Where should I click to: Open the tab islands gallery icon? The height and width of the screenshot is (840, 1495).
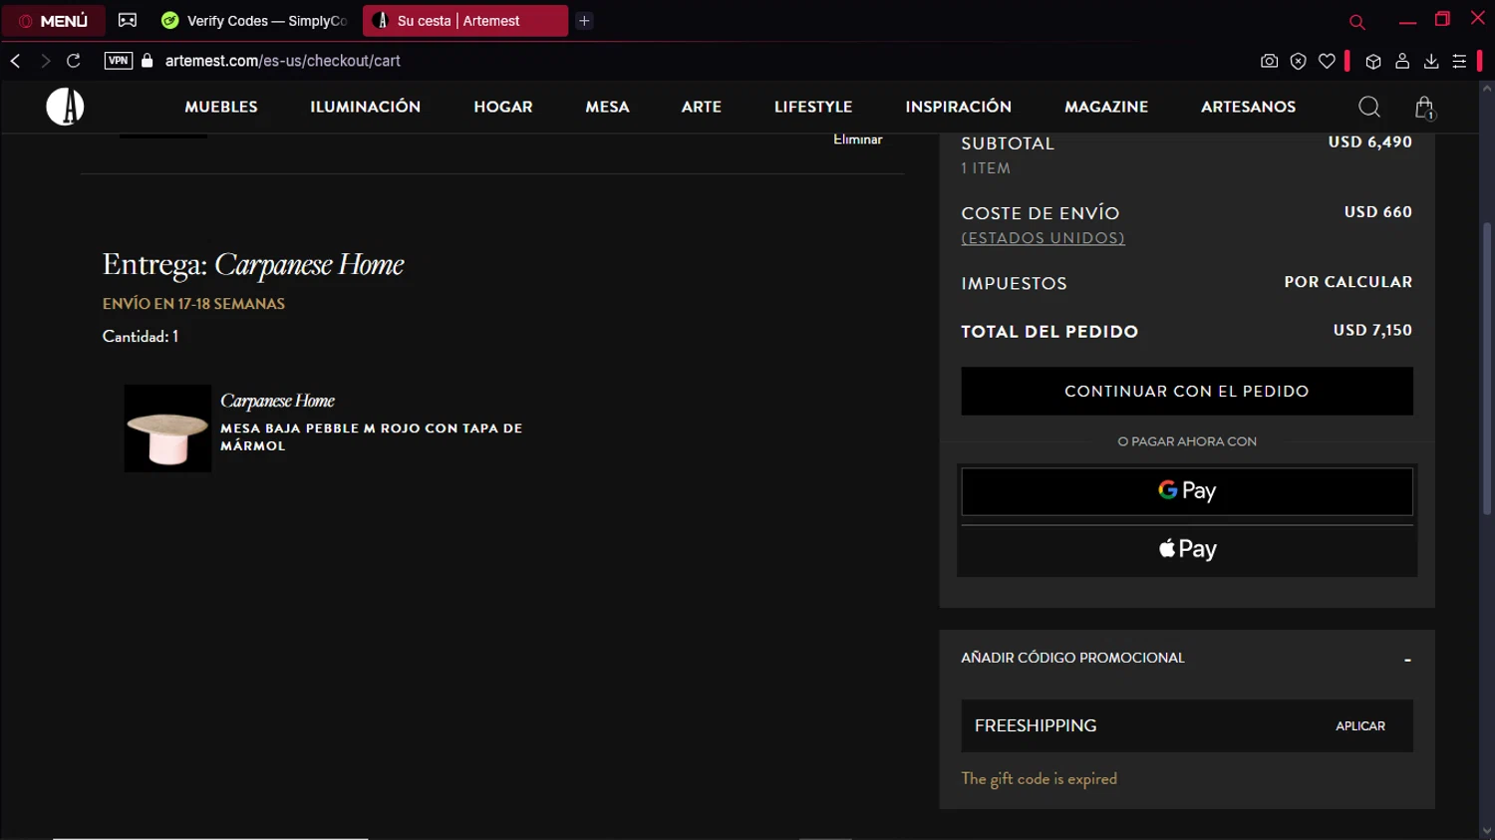[128, 20]
